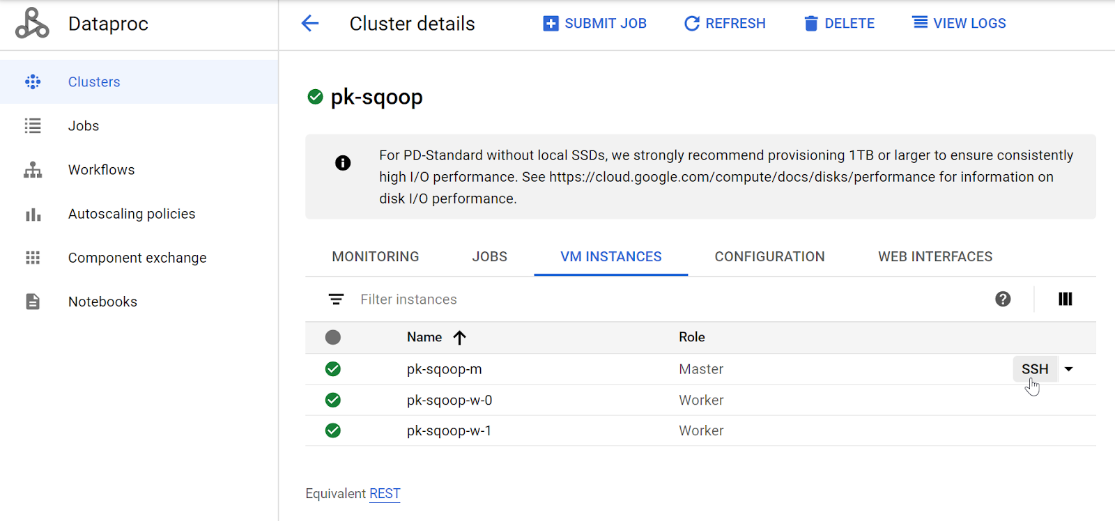
Task: Click the Delete cluster button
Action: pos(839,23)
